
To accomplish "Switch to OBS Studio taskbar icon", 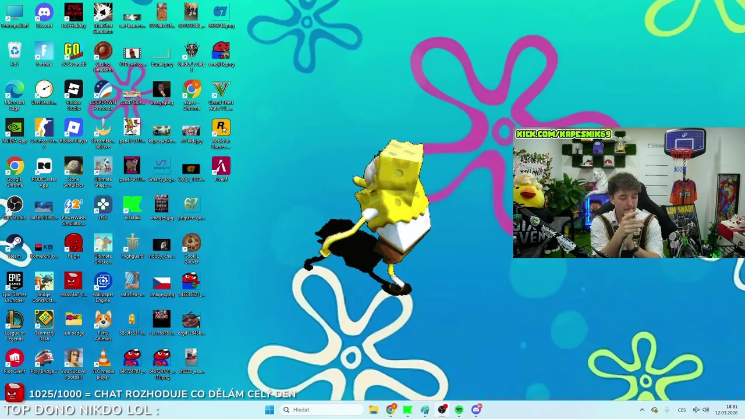I will pos(442,410).
